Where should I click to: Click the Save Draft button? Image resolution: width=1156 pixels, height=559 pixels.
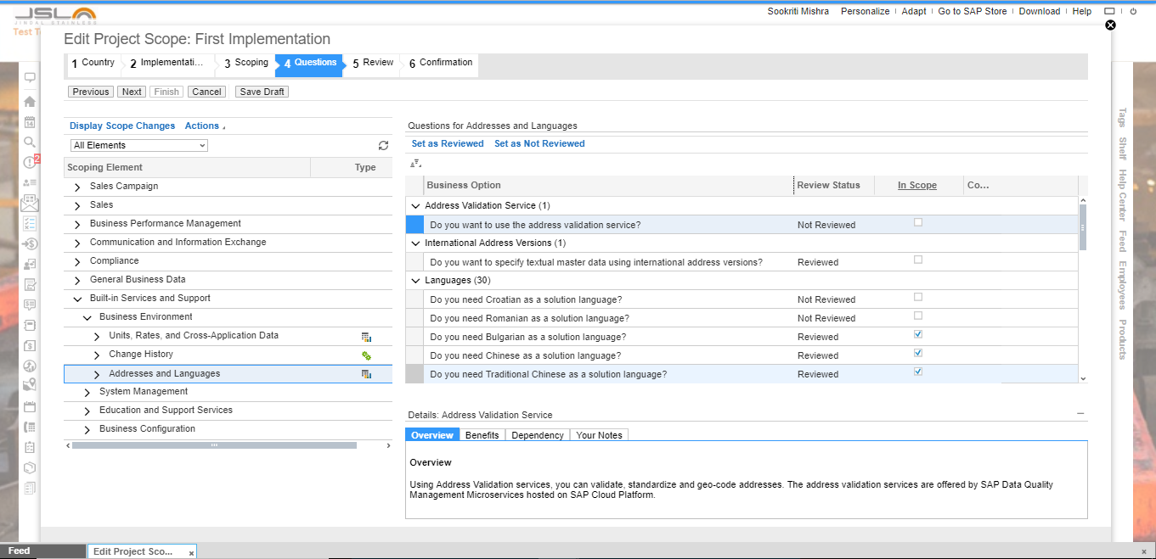coord(262,92)
